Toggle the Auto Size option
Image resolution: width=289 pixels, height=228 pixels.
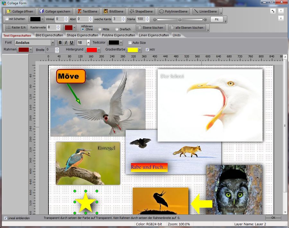pyautogui.click(x=130, y=42)
